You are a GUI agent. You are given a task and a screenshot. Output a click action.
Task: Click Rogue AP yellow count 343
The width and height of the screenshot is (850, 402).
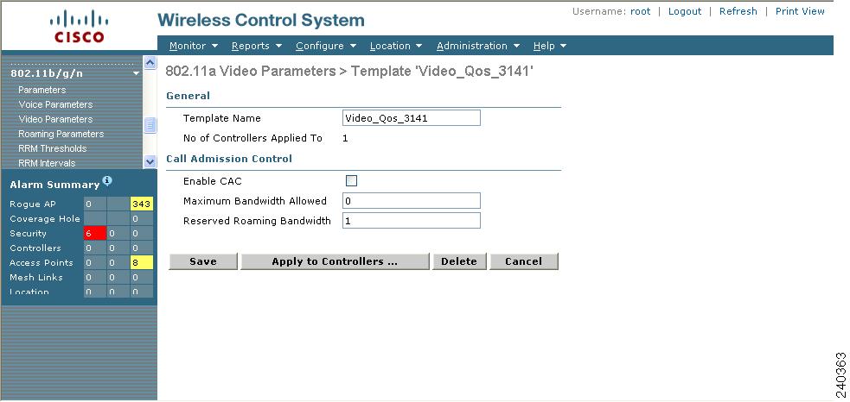pos(142,204)
